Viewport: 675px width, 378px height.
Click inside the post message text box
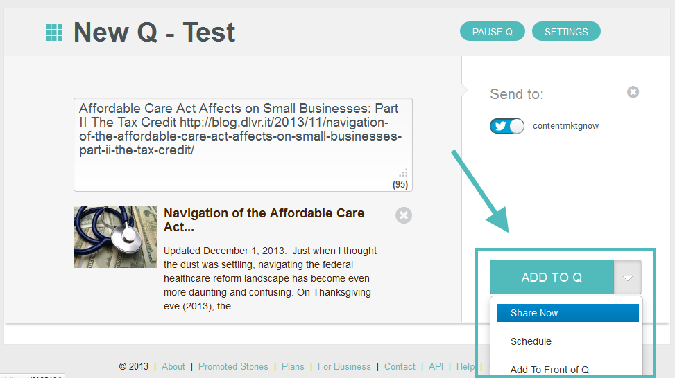[243, 145]
